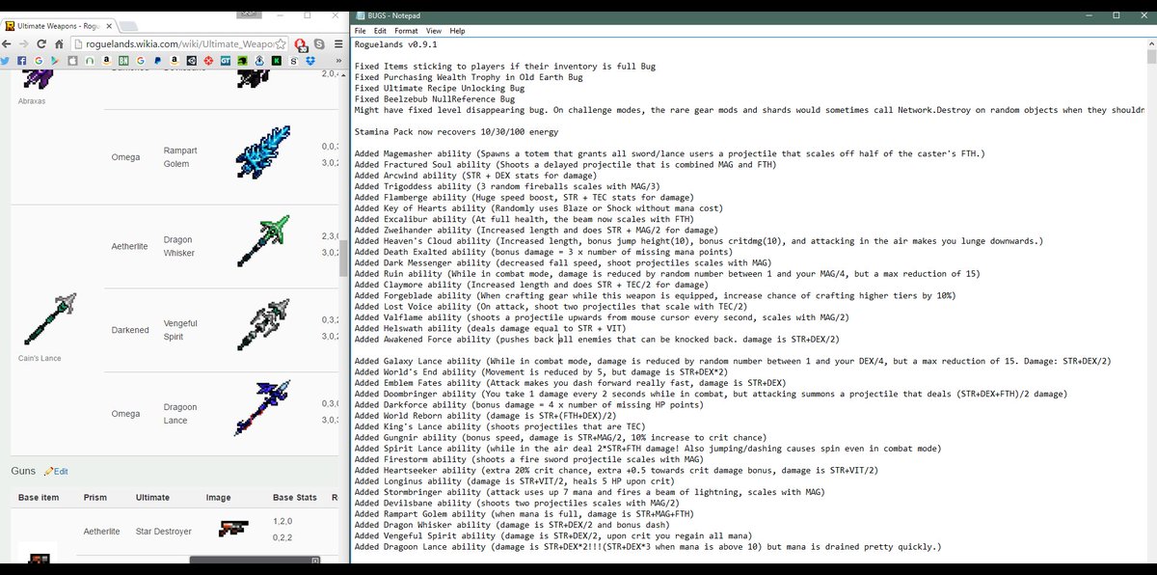Open the PayPal bookmark
The image size is (1157, 575).
pos(157,61)
